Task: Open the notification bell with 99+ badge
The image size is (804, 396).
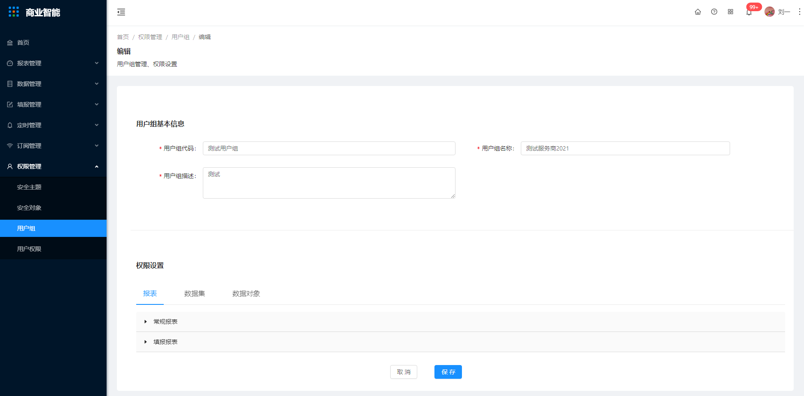Action: pos(749,12)
